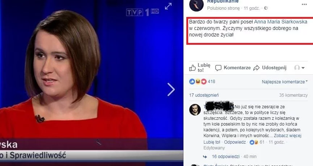Viewport: 313px width, 166px height.
Task: Expand comment with Zobacz więcej
Action: tap(287, 136)
